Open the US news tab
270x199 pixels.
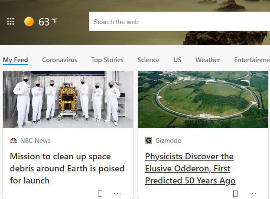coord(177,60)
